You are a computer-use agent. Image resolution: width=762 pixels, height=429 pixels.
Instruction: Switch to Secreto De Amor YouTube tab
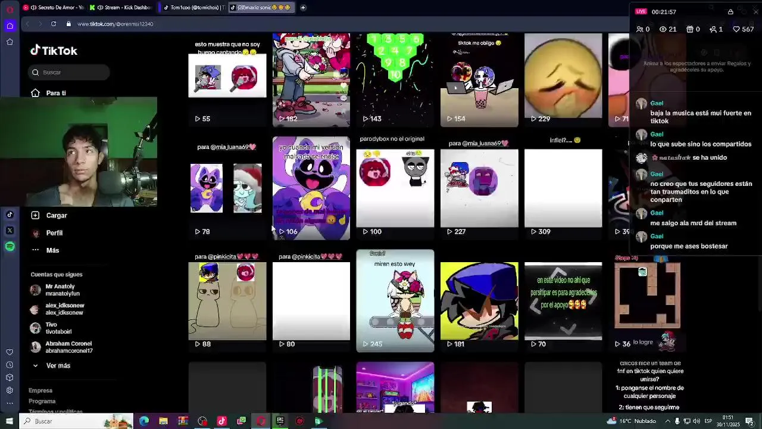coord(54,8)
